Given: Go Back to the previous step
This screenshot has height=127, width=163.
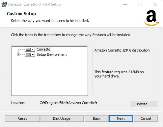Looking at the screenshot, I should pyautogui.click(x=96, y=118).
